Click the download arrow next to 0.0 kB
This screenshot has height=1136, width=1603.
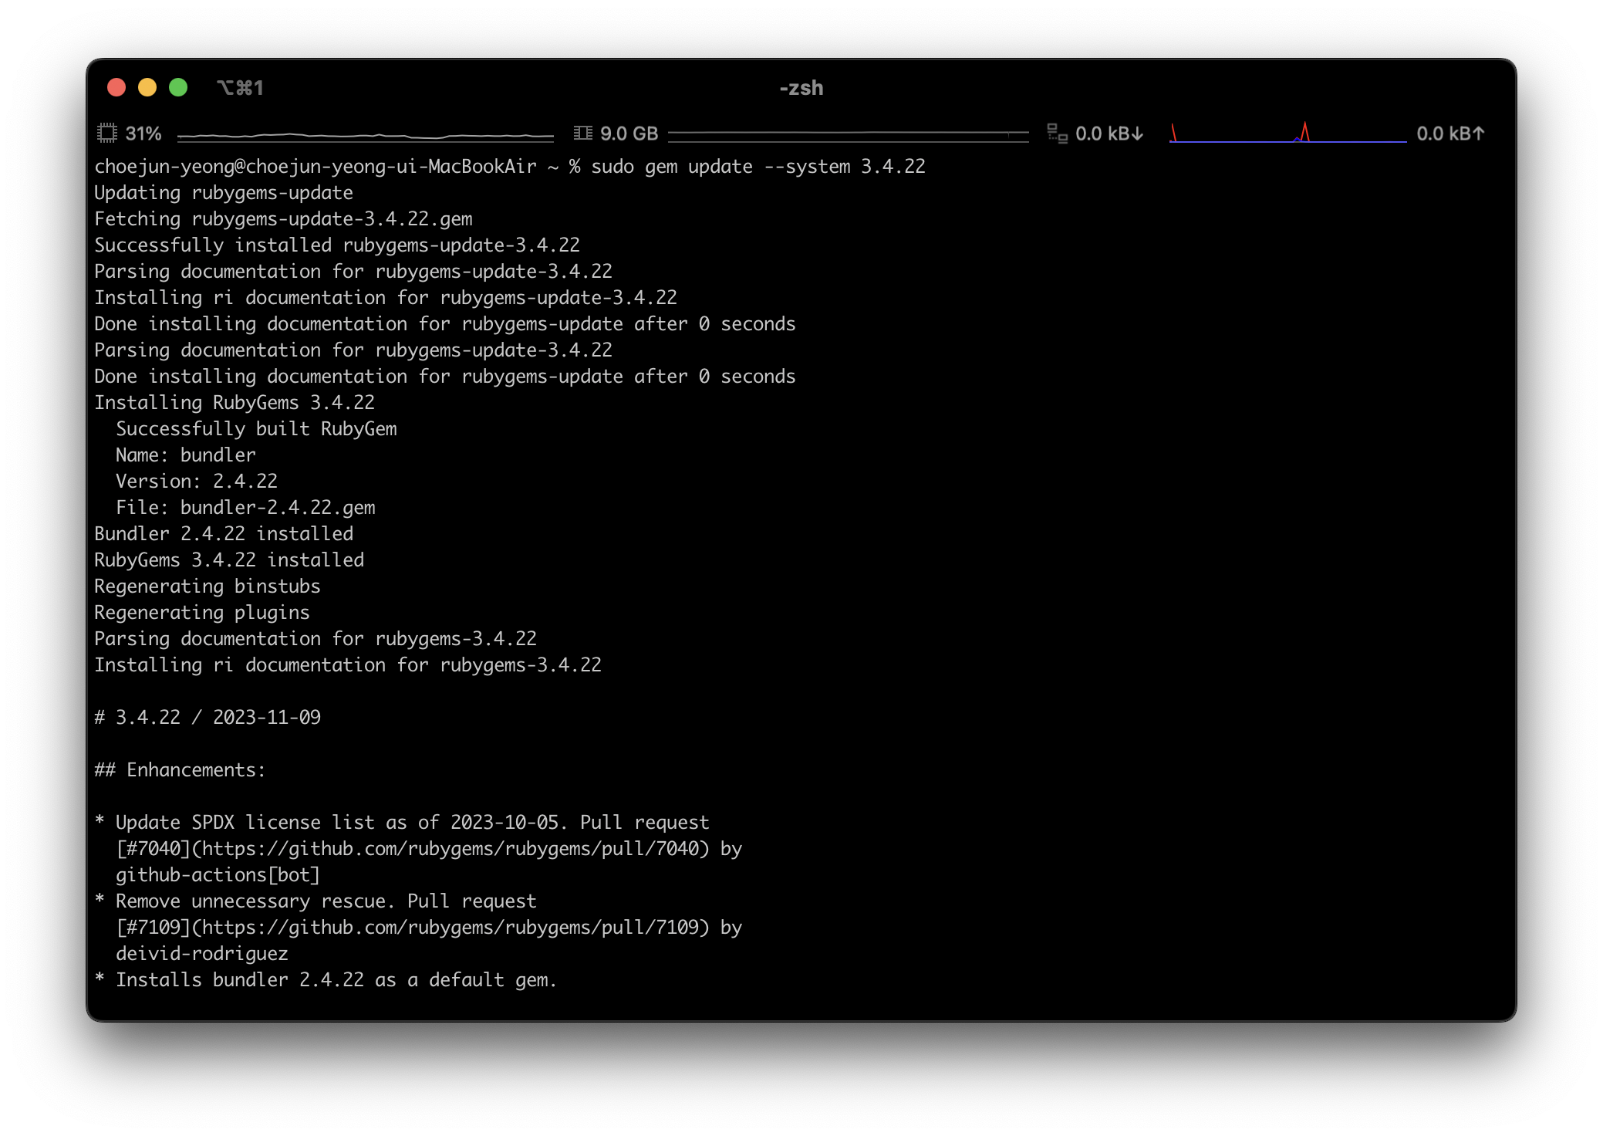coord(1137,134)
